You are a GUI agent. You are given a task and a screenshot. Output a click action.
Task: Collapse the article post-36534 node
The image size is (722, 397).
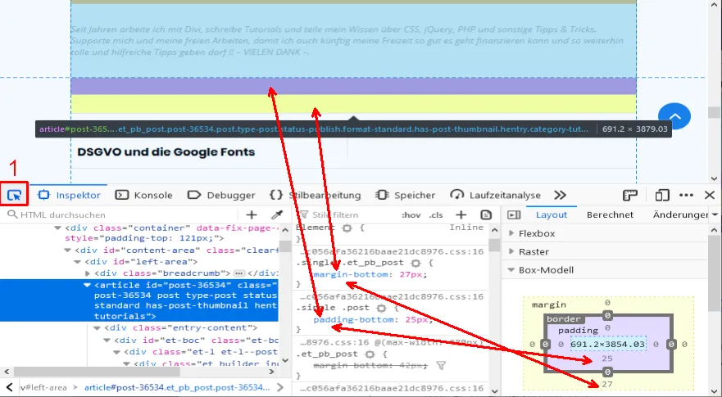point(87,285)
